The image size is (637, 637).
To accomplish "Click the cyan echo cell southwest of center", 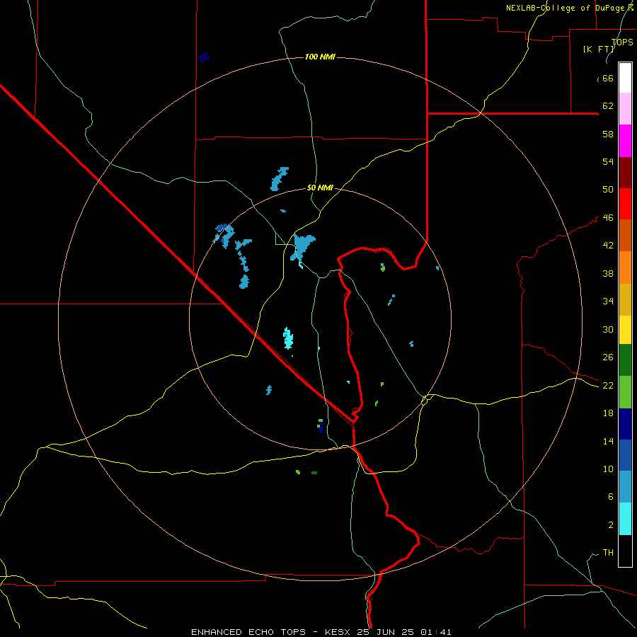I will click(288, 338).
